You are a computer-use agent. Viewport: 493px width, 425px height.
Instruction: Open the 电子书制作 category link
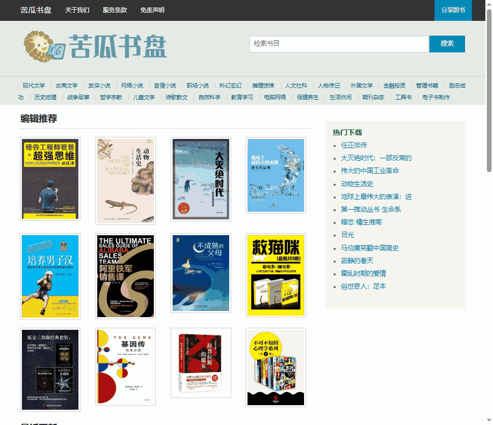coord(436,97)
